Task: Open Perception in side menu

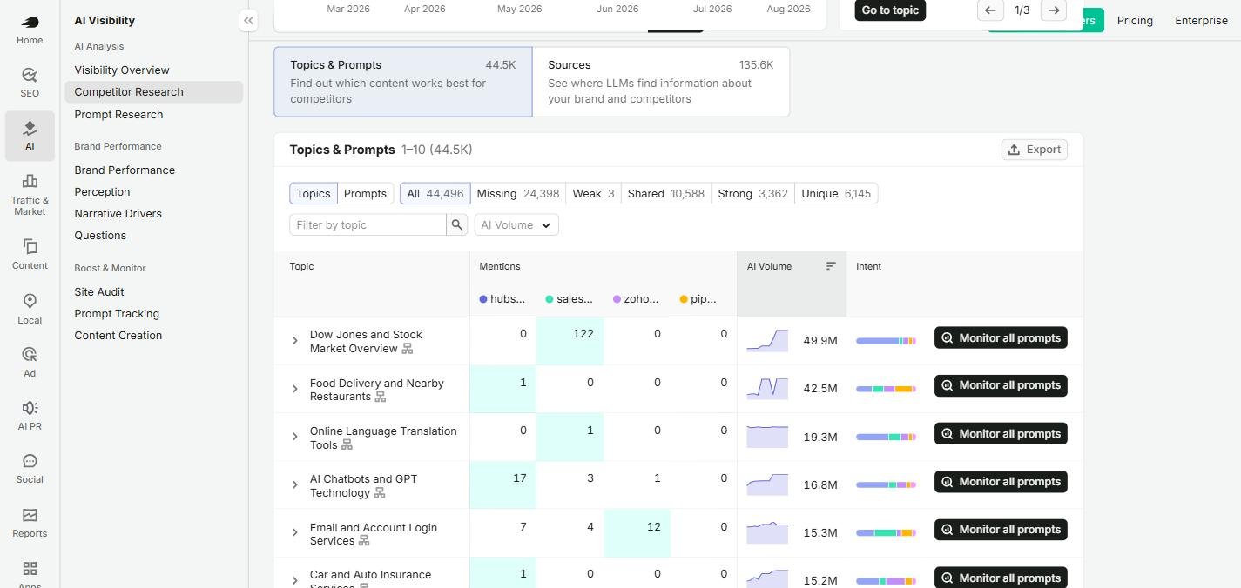Action: (102, 191)
